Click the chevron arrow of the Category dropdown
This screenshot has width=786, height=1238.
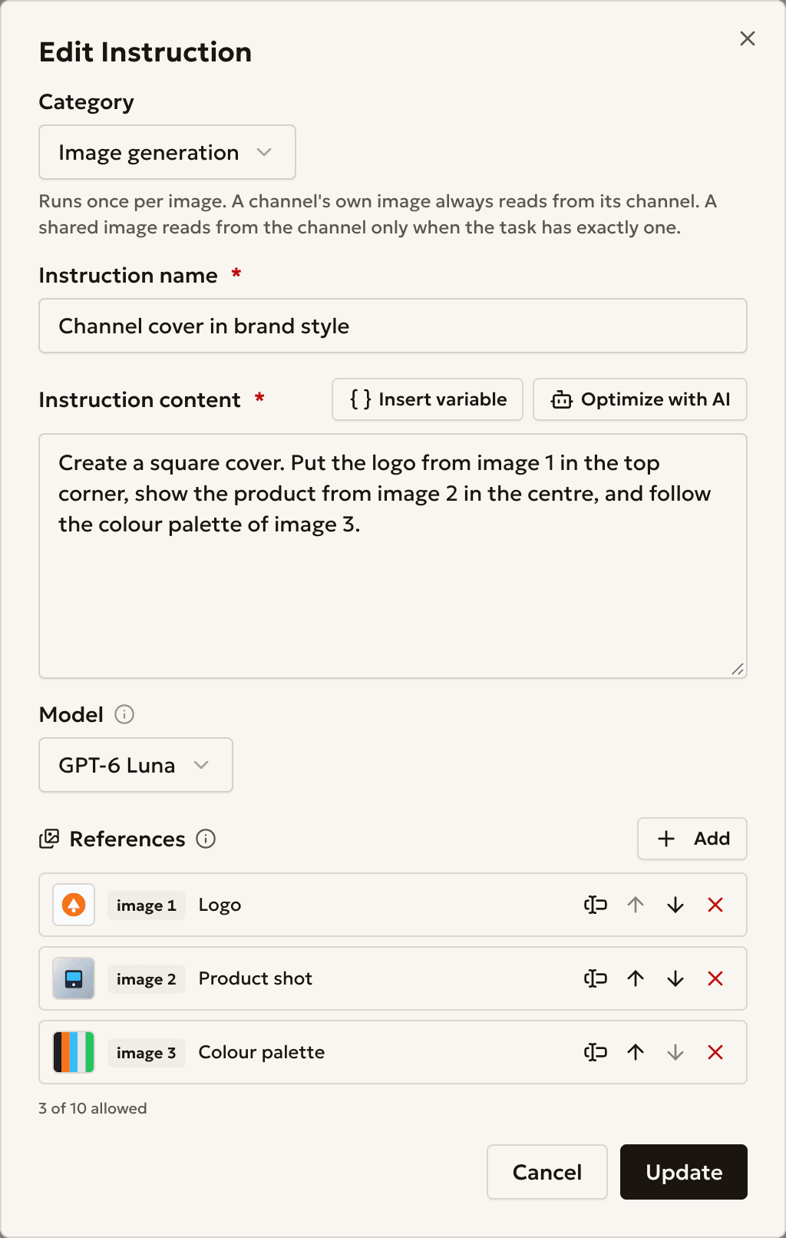pos(264,152)
